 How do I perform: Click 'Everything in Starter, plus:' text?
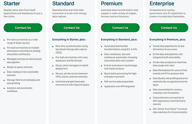[69, 39]
